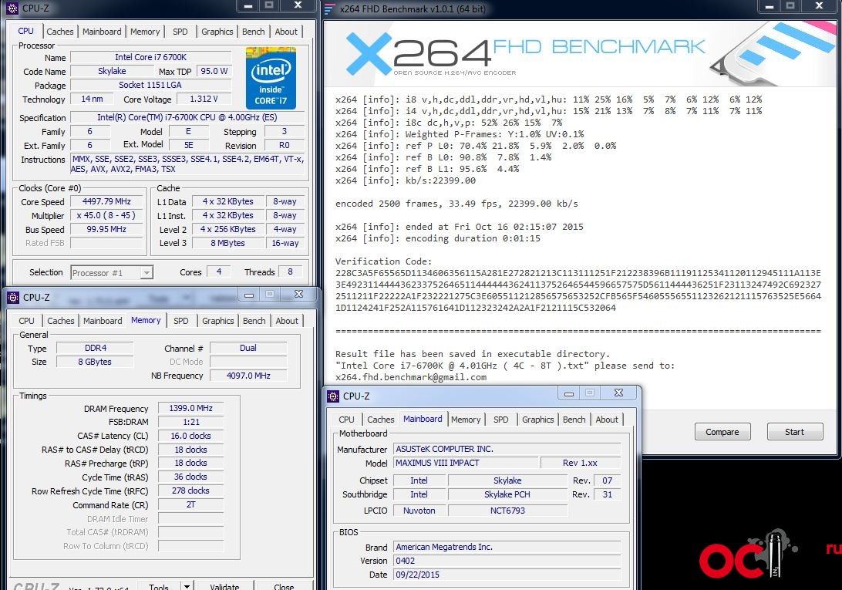The height and width of the screenshot is (590, 842).
Task: Click the Bus Speed value 99.95 MHz
Action: pyautogui.click(x=106, y=230)
